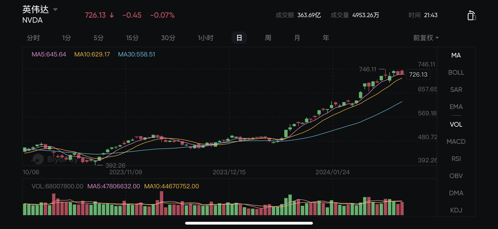Tap the MA5:645.64 legend label
Screen dimensions: 498x229
[x=49, y=54]
